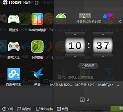Image resolution: width=123 pixels, height=112 pixels.
Task: Enable 每天都执行此关机设置 checkbox
Action: [x=59, y=77]
